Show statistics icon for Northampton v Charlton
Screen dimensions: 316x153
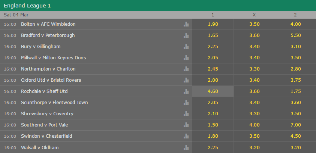[186, 69]
